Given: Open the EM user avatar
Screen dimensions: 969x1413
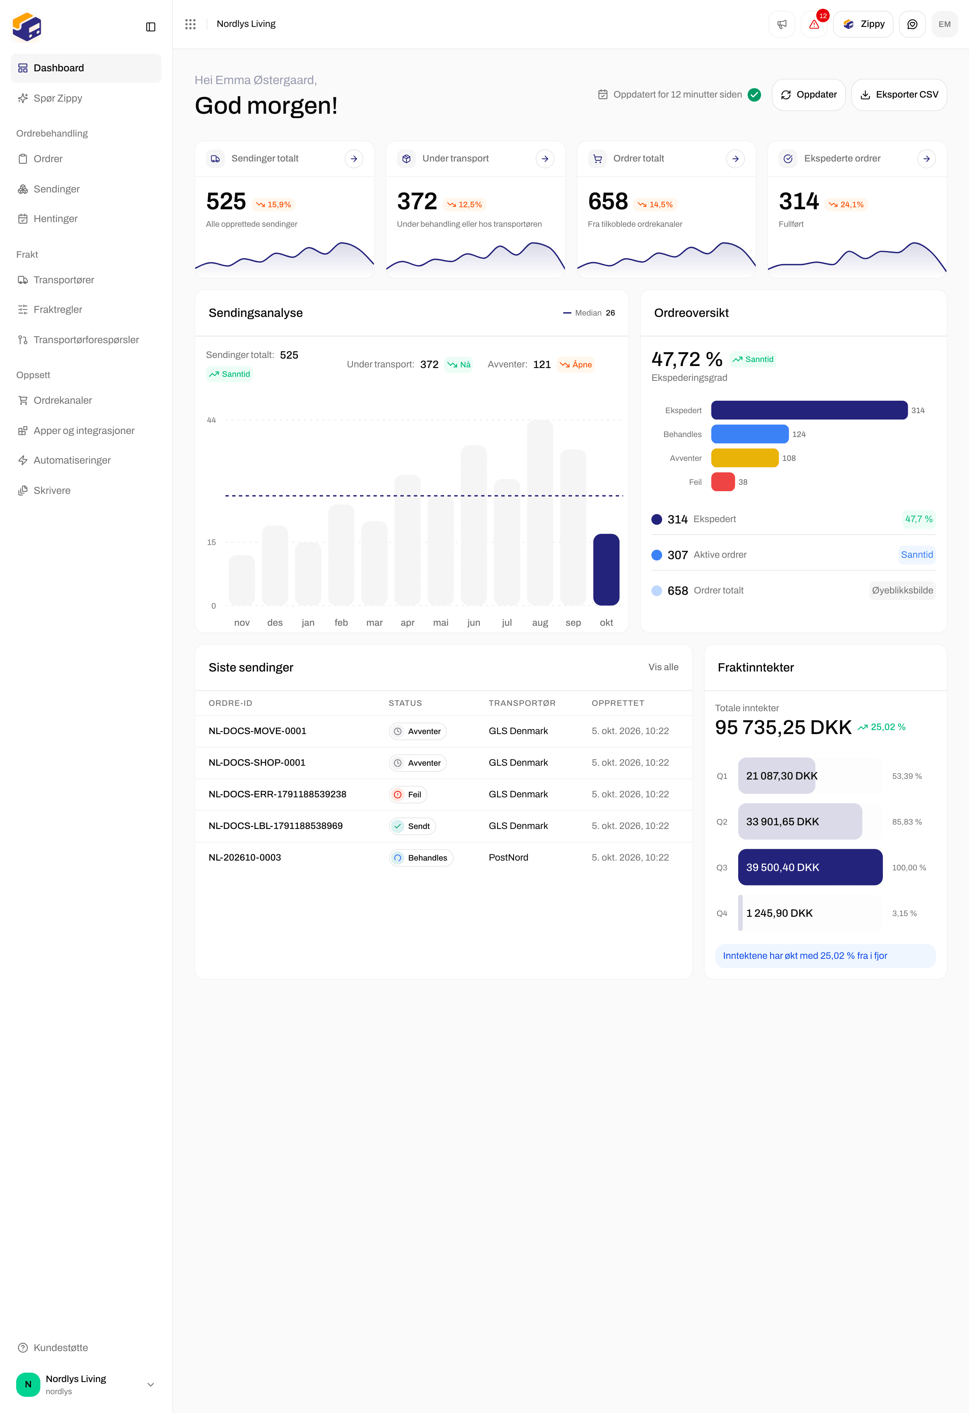Looking at the screenshot, I should point(944,24).
